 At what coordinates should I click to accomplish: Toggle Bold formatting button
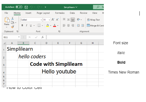[22, 25]
